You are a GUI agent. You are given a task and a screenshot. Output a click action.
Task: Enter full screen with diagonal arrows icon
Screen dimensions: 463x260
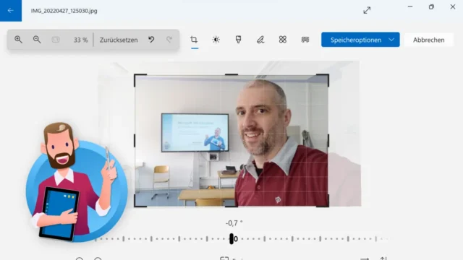(367, 10)
